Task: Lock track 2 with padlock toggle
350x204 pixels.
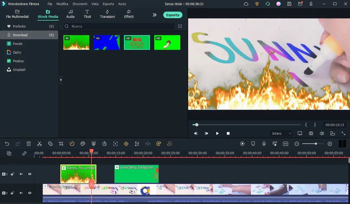Action: pos(12,174)
